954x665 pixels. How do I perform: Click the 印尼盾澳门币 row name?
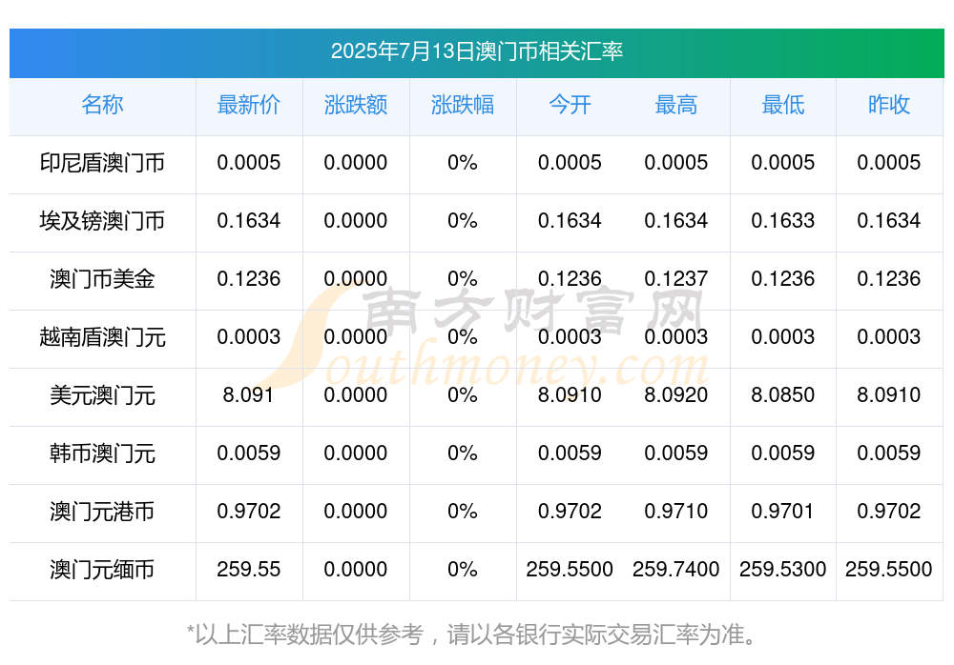point(102,163)
